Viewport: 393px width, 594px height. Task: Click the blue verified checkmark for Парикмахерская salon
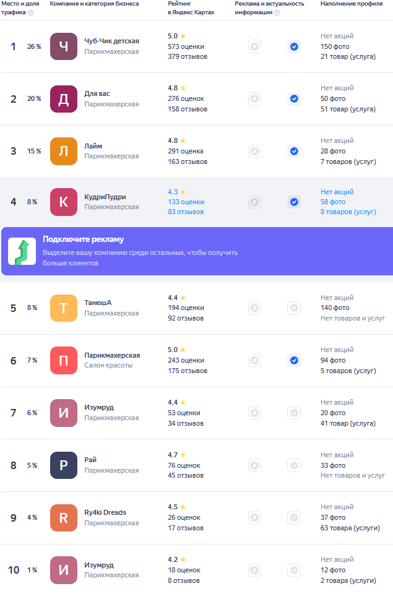click(x=294, y=360)
